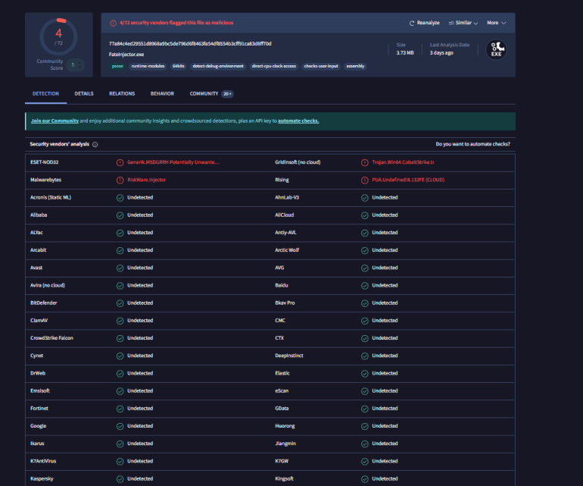583x486 pixels.
Task: Click the Arcabit undetected check icon
Action: coord(120,251)
